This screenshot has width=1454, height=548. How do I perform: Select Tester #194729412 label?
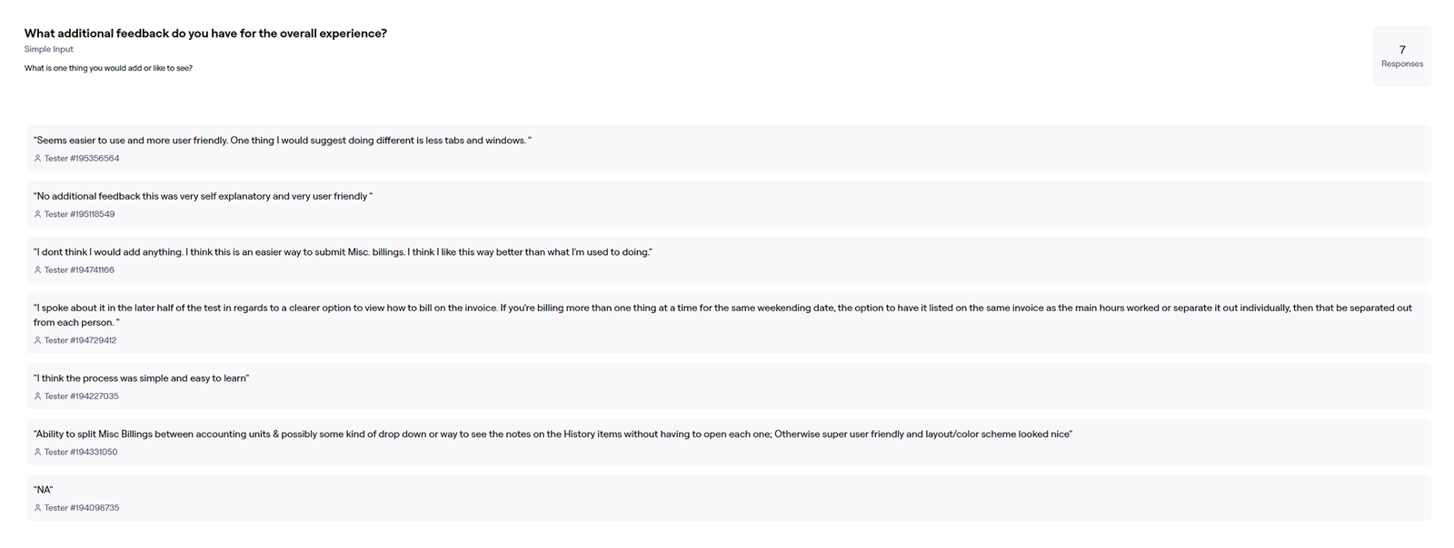(x=80, y=341)
